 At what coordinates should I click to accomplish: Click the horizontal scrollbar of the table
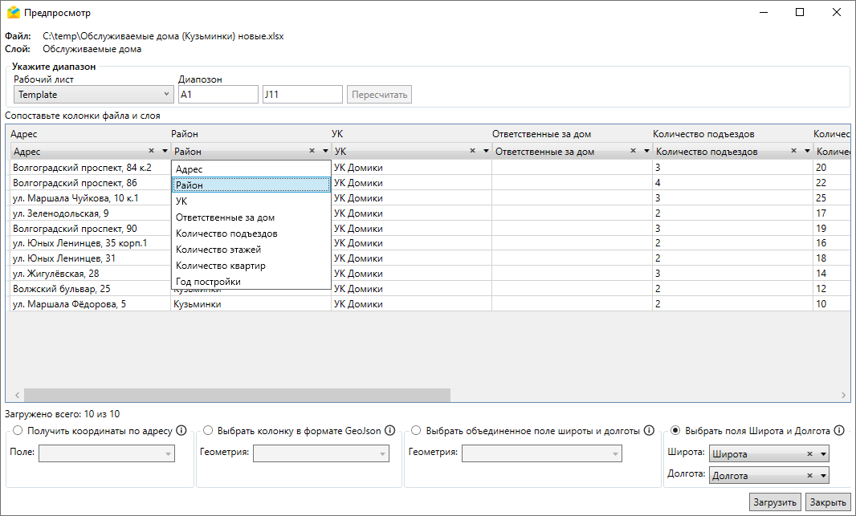click(237, 395)
